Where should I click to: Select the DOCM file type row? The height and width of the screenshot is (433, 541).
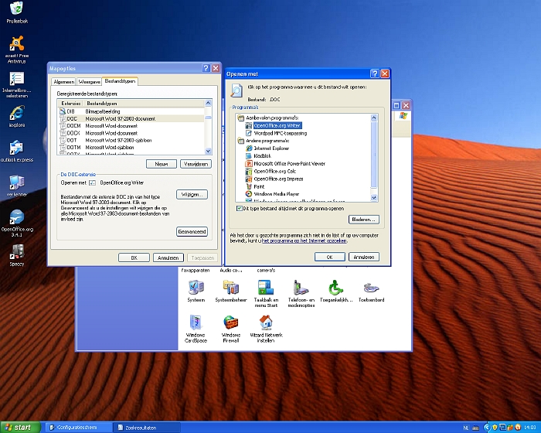tap(131, 126)
